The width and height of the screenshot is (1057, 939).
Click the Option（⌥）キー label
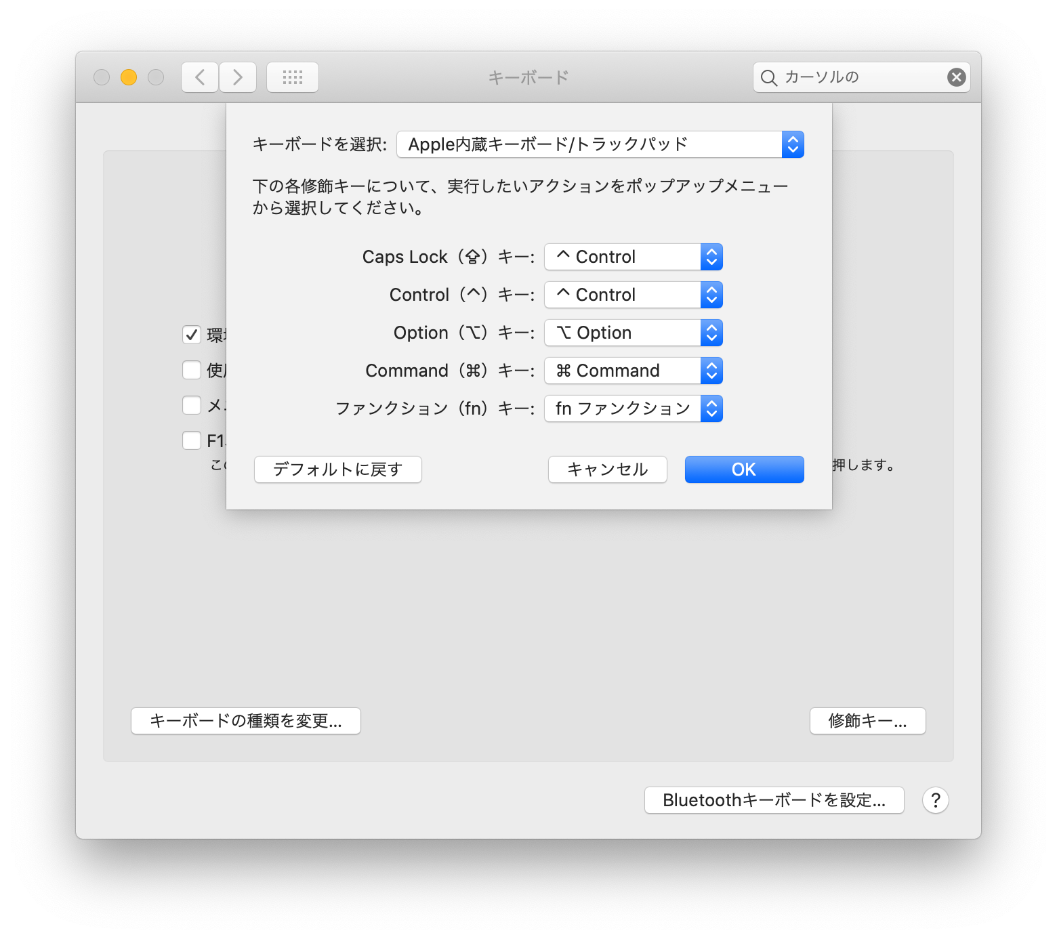tap(465, 333)
